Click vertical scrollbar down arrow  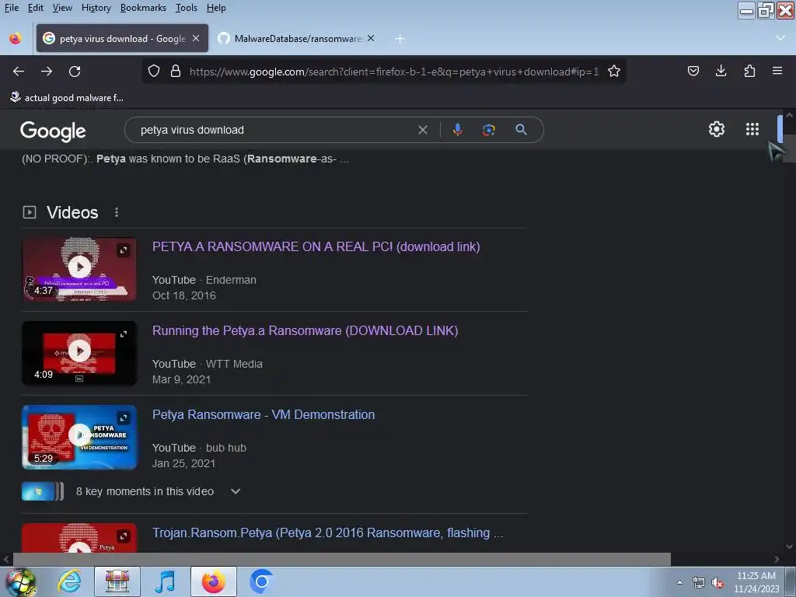[789, 546]
